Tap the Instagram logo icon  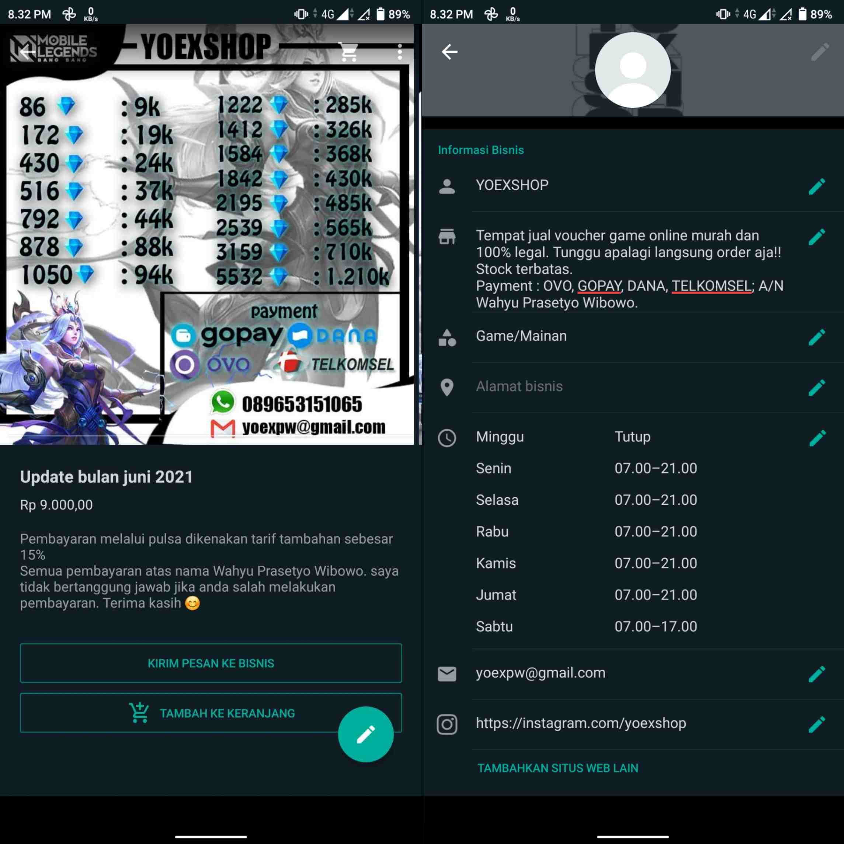pos(447,724)
